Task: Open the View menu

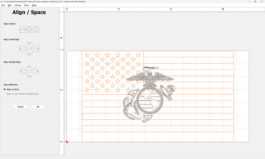Action: tap(26, 5)
